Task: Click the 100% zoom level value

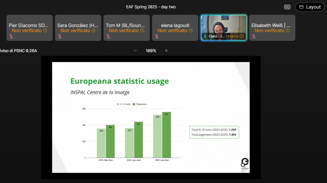Action: (x=151, y=51)
